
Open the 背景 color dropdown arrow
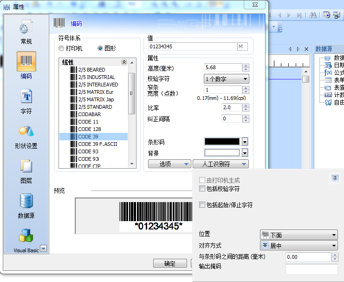[x=245, y=153]
